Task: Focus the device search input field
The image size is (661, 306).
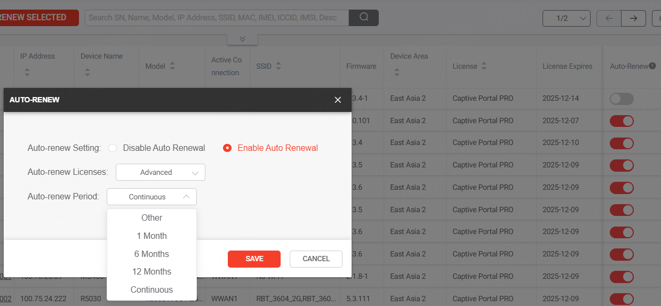Action: 217,18
